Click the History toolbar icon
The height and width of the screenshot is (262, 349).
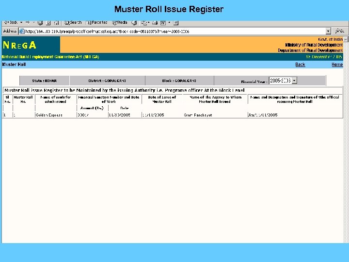click(x=134, y=23)
